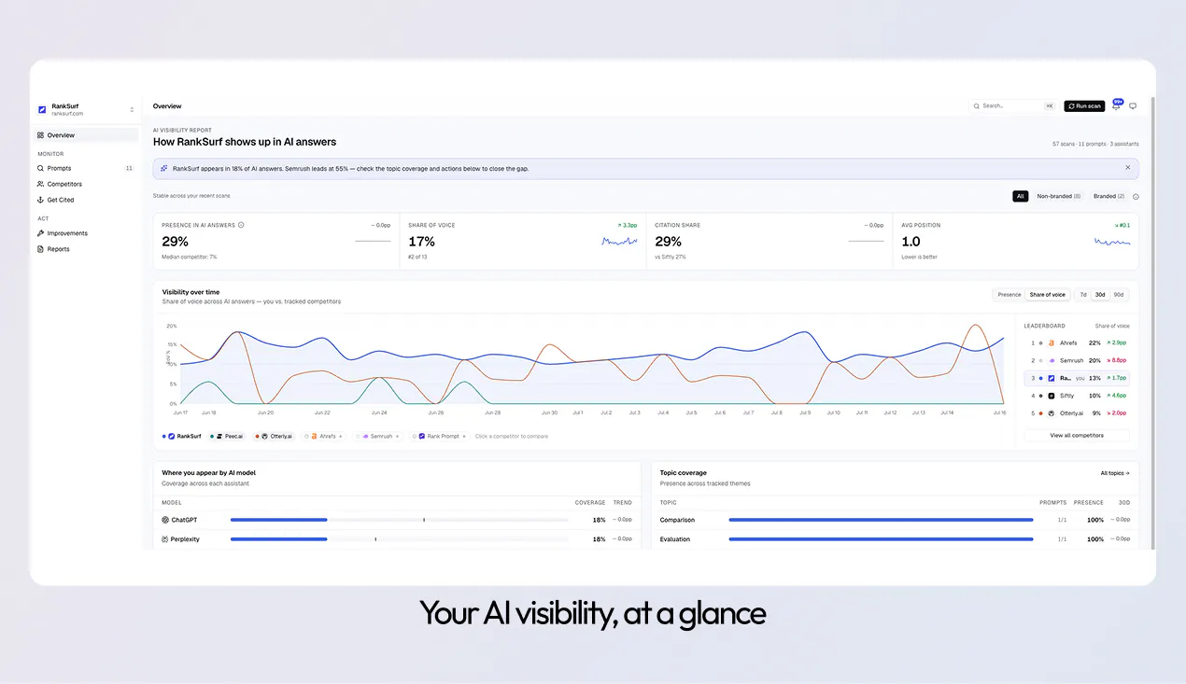
Task: Select the Non-branded filter
Action: (x=1058, y=196)
